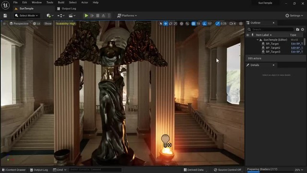Open the File menu
This screenshot has height=173, width=307.
click(15, 2)
